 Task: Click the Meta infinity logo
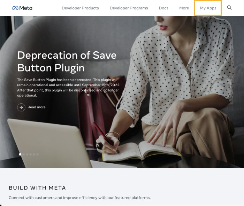click(15, 8)
